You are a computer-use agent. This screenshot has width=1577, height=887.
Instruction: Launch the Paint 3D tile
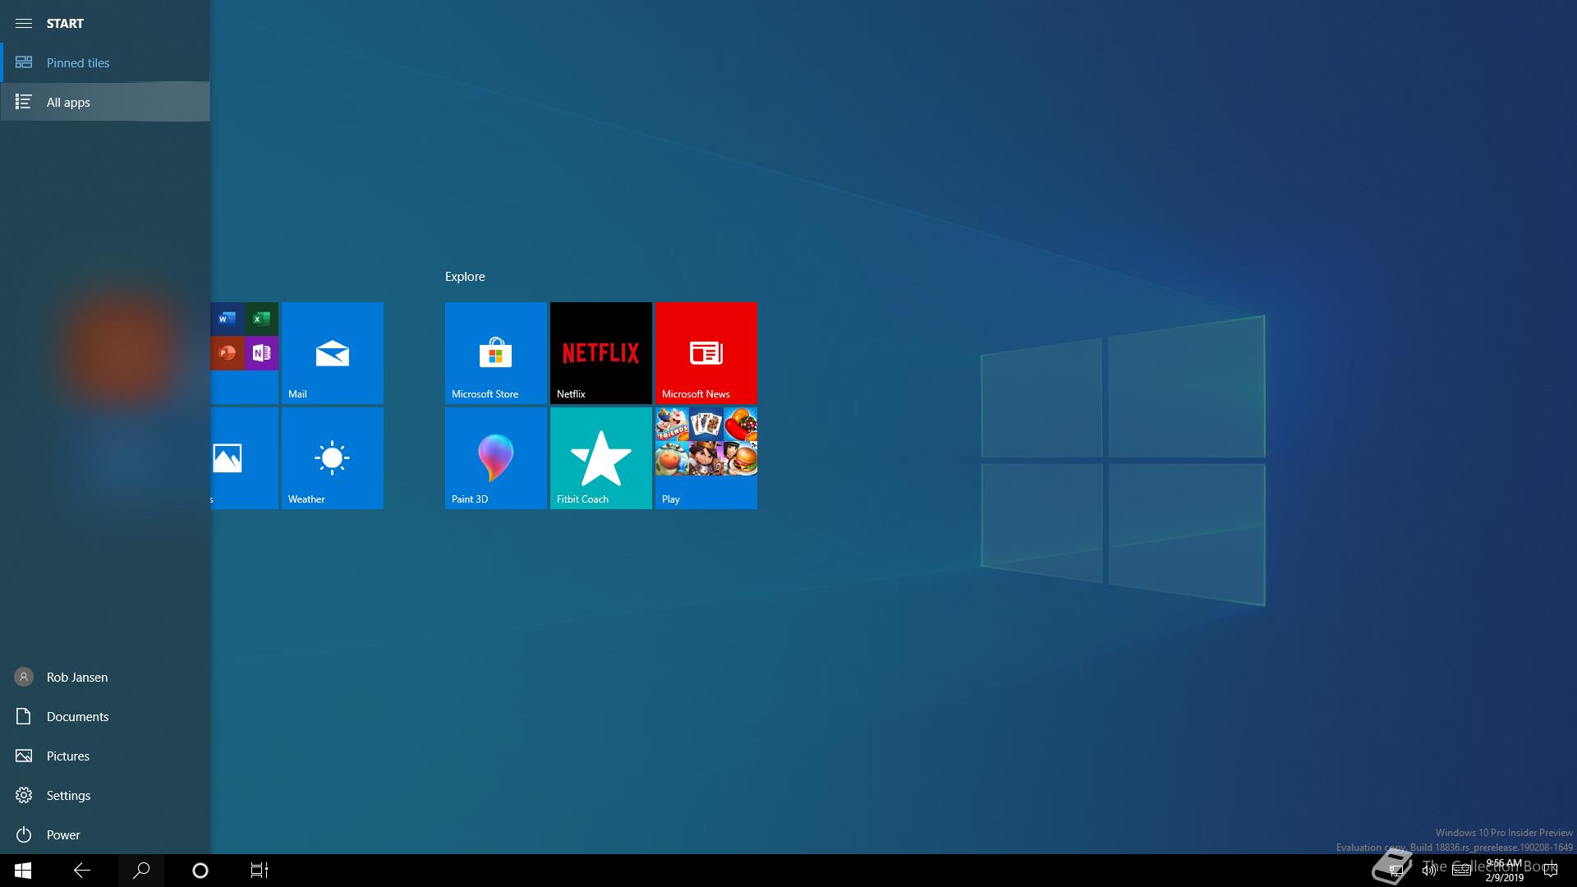coord(496,458)
